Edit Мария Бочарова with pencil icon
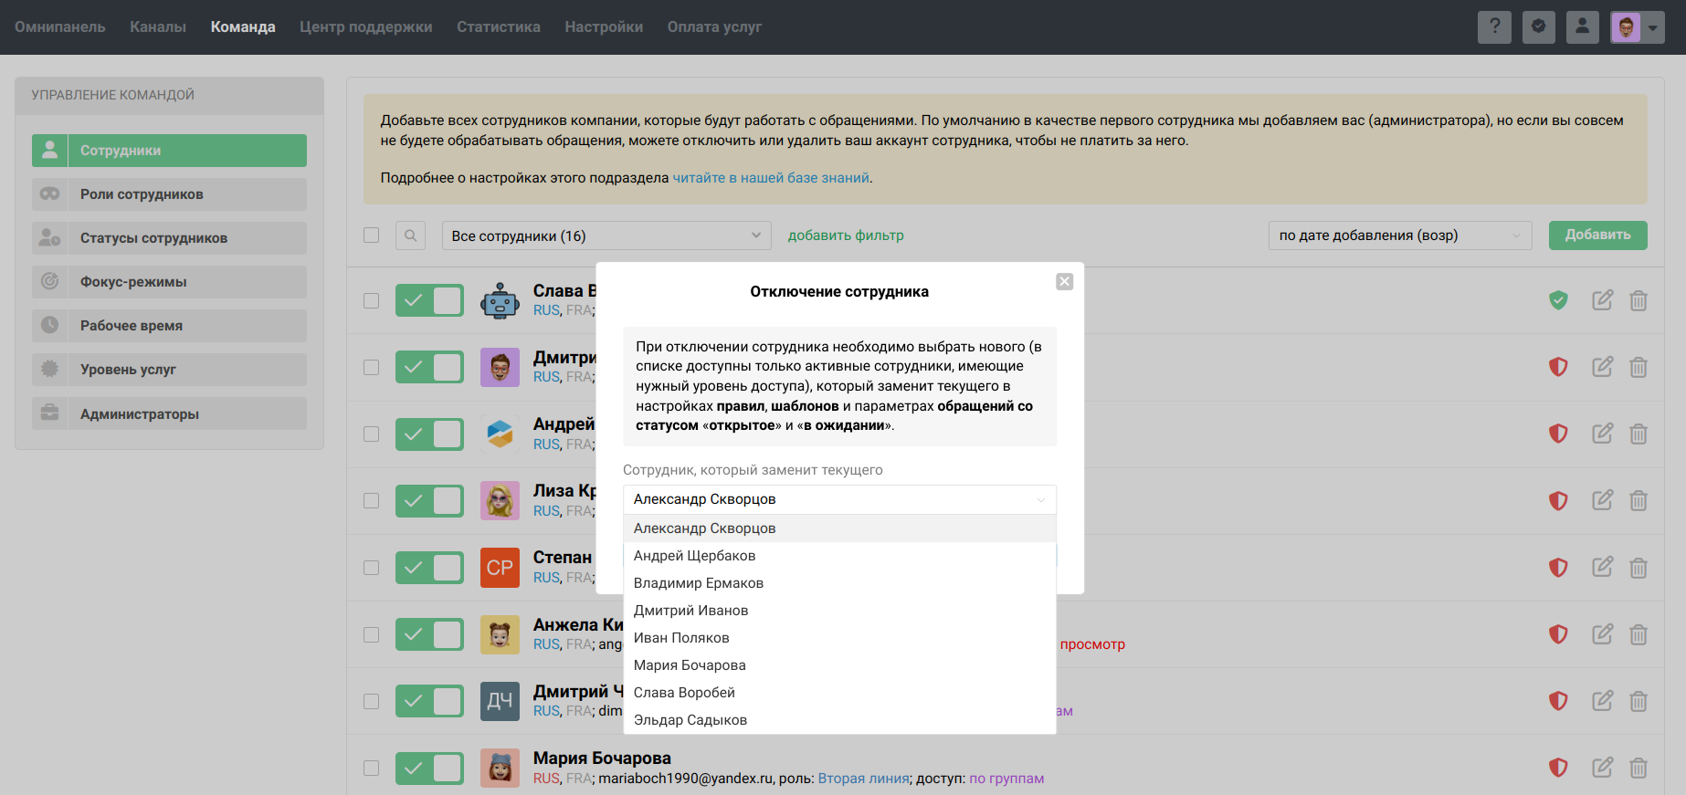1686x795 pixels. pyautogui.click(x=1602, y=768)
